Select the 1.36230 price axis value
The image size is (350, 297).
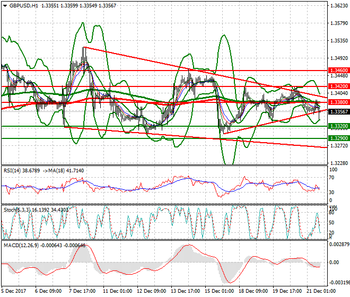coord(339,6)
